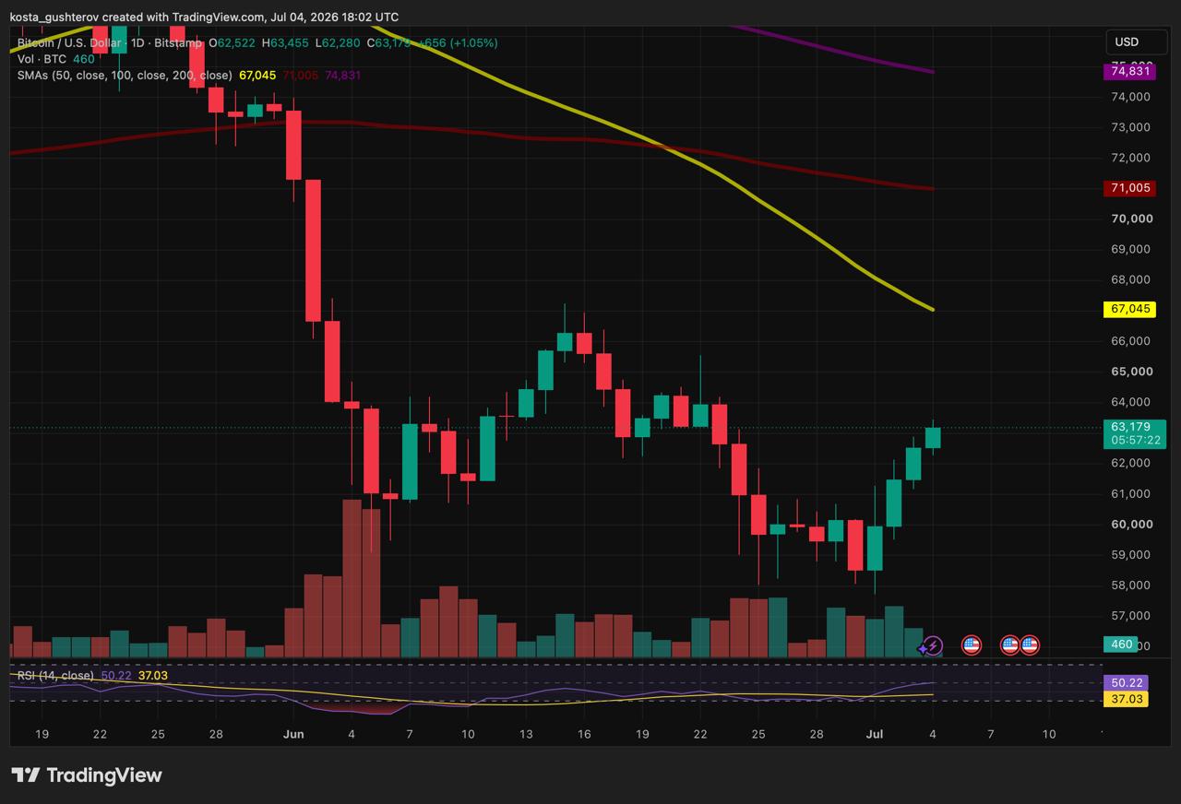Click the green 460 volume scale label
The width and height of the screenshot is (1181, 804).
(x=1121, y=644)
